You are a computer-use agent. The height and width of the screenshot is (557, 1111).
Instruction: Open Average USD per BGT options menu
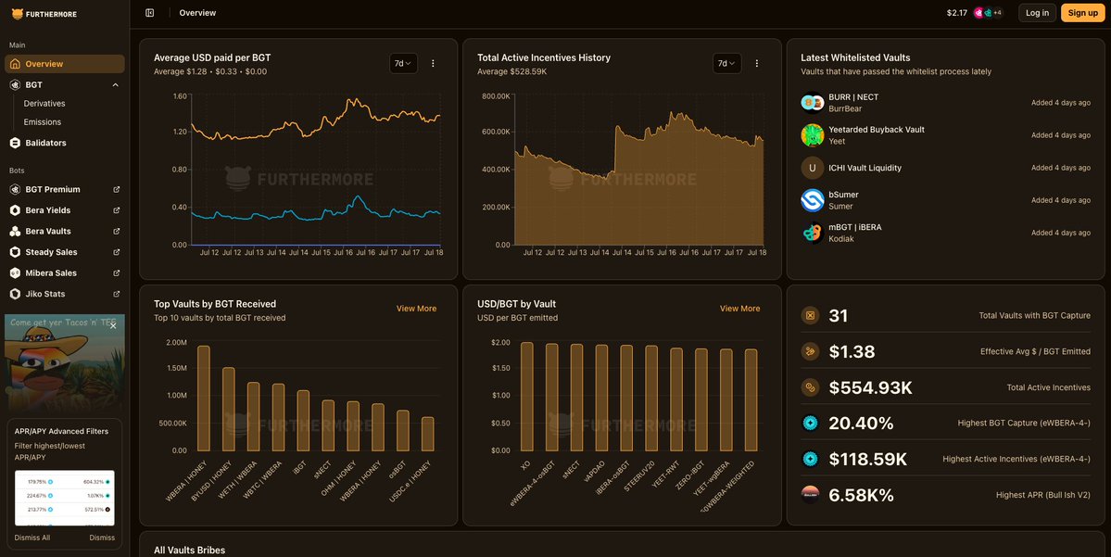433,63
